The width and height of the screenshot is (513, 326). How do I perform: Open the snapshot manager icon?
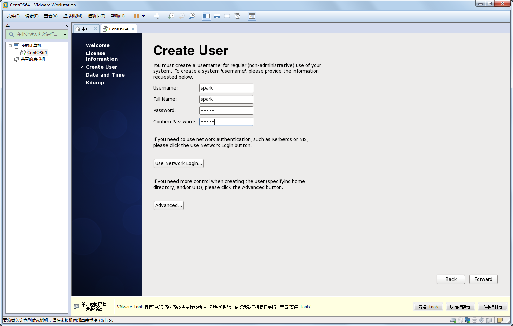(192, 16)
